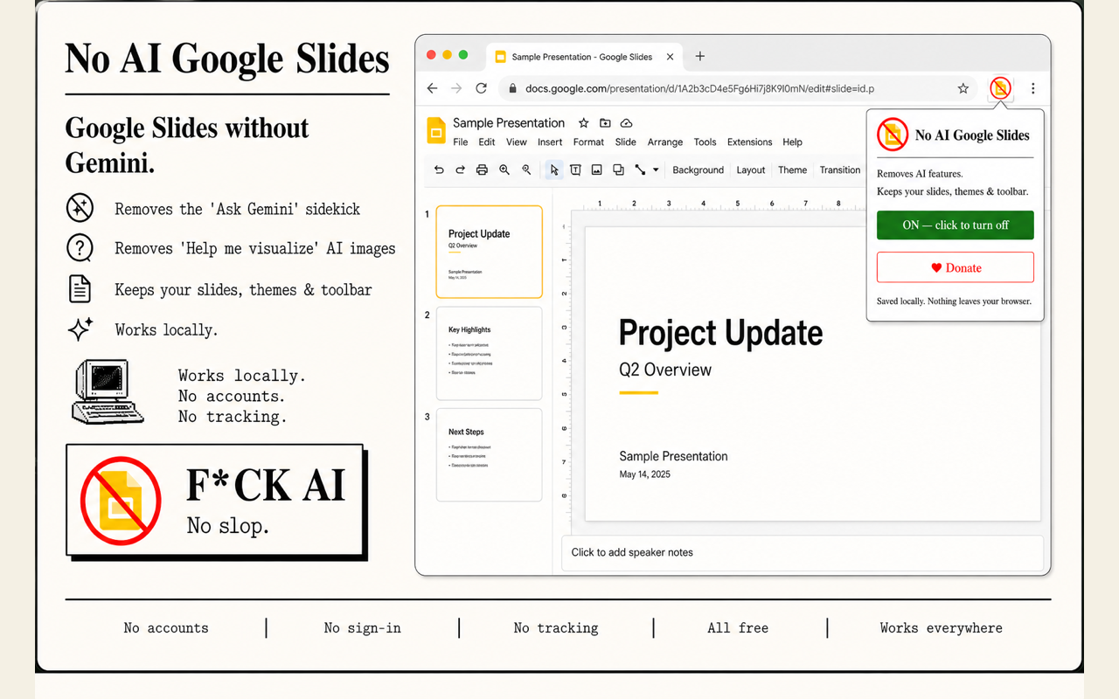Click the 'Saved locally' popup footer text

pos(954,301)
